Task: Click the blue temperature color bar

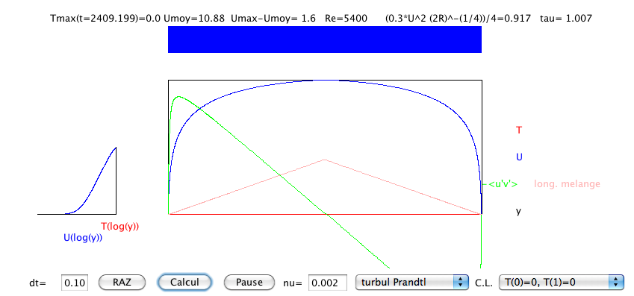Action: [x=325, y=40]
